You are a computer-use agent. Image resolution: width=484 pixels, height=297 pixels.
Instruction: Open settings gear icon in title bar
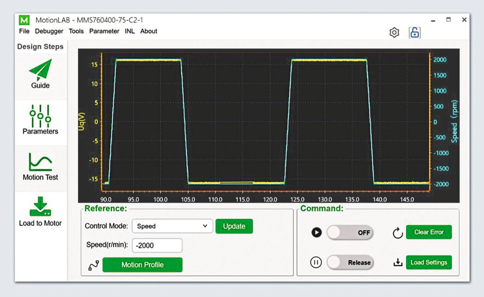click(394, 33)
